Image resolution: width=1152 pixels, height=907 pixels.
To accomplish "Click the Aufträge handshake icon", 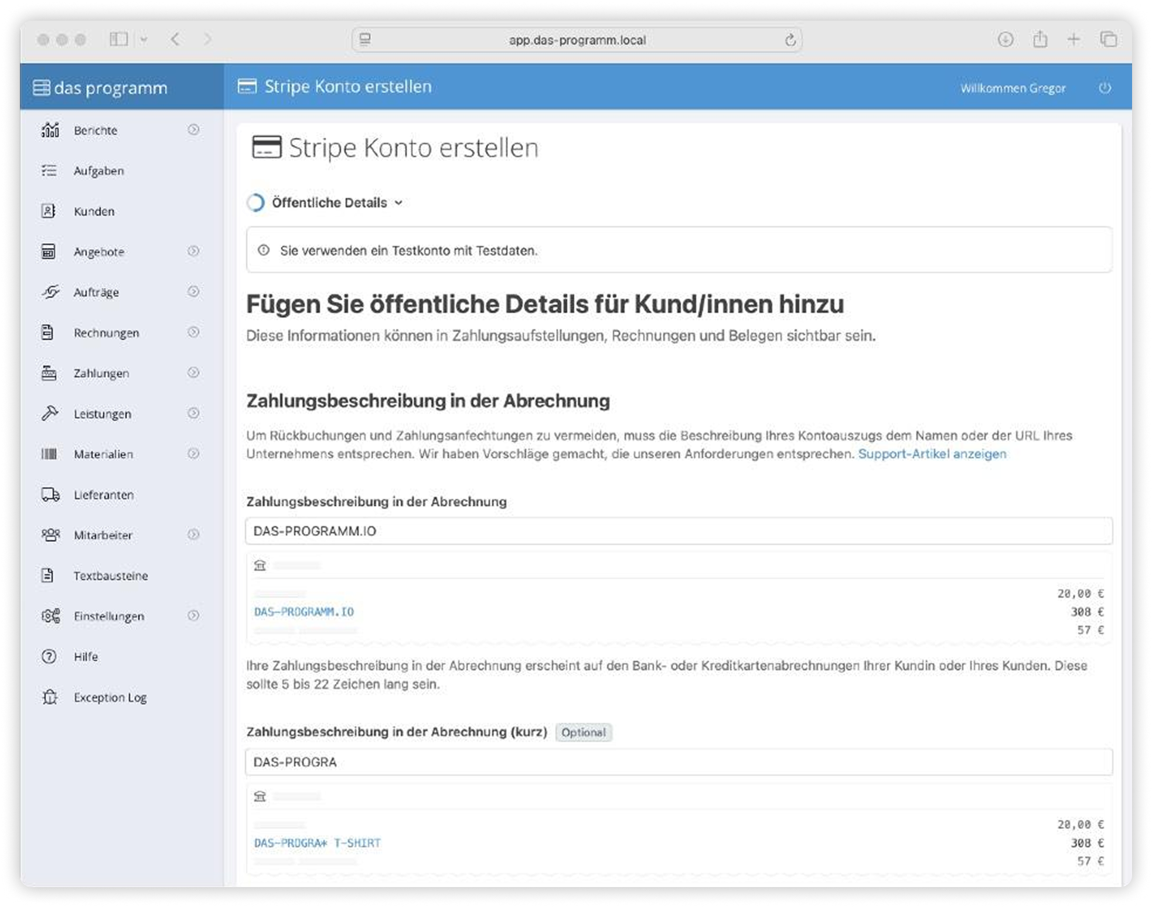I will (x=50, y=292).
